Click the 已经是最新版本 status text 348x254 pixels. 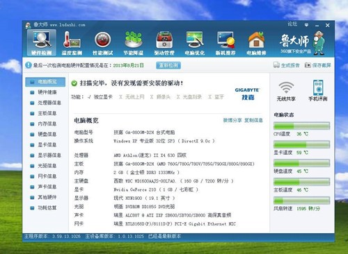coord(164,237)
